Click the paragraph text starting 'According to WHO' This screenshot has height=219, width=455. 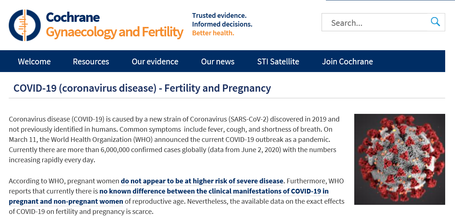177,196
